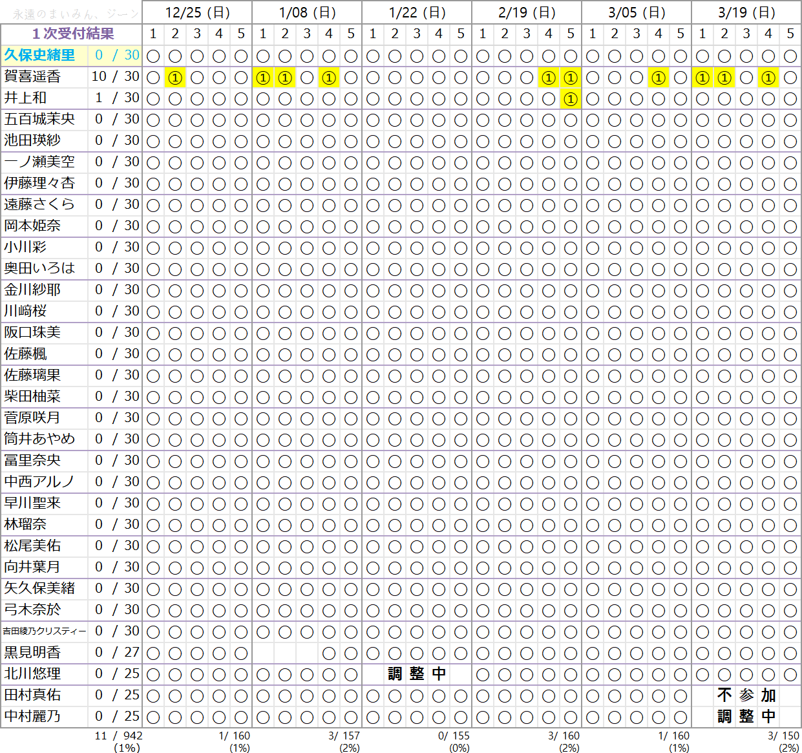Image resolution: width=802 pixels, height=753 pixels.
Task: Select the 1/08 (日) date header
Action: click(x=307, y=12)
